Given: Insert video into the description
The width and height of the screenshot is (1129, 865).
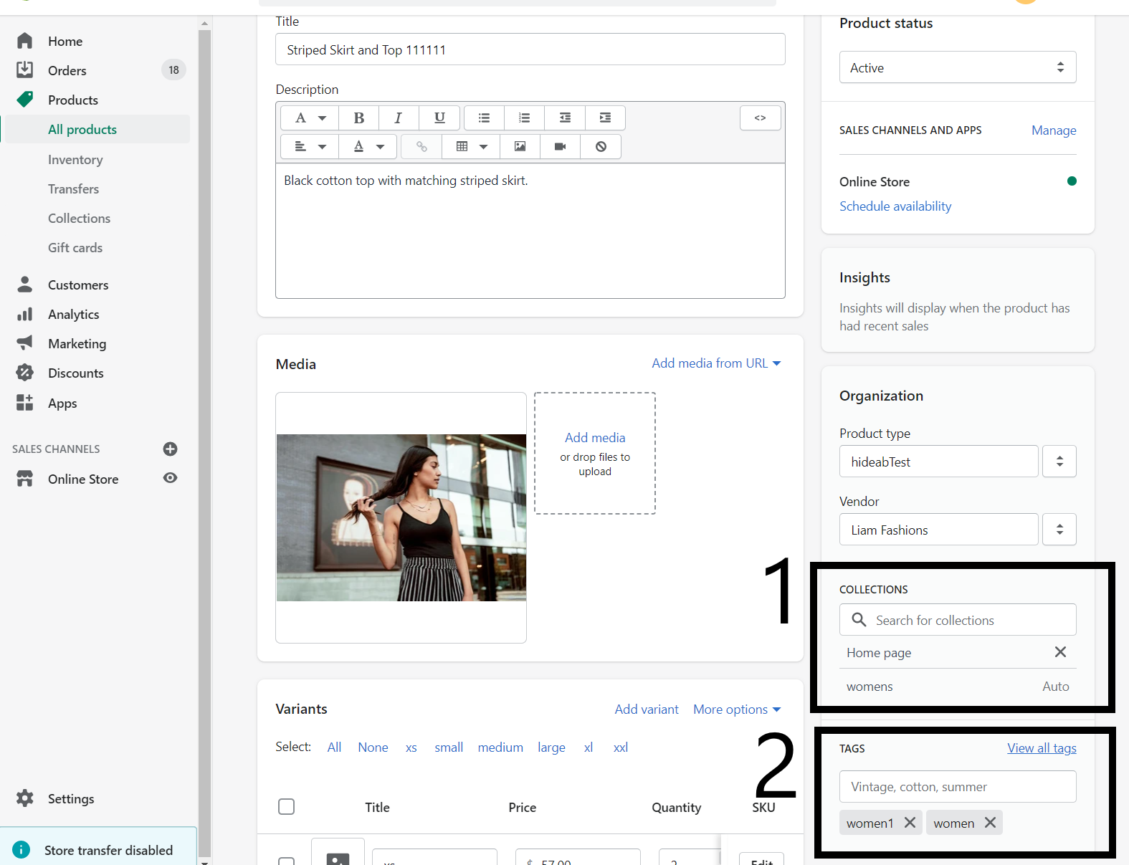Looking at the screenshot, I should (x=560, y=147).
